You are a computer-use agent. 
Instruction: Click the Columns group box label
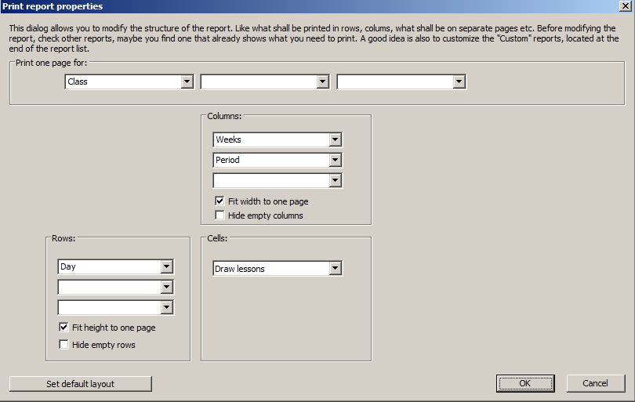(224, 116)
